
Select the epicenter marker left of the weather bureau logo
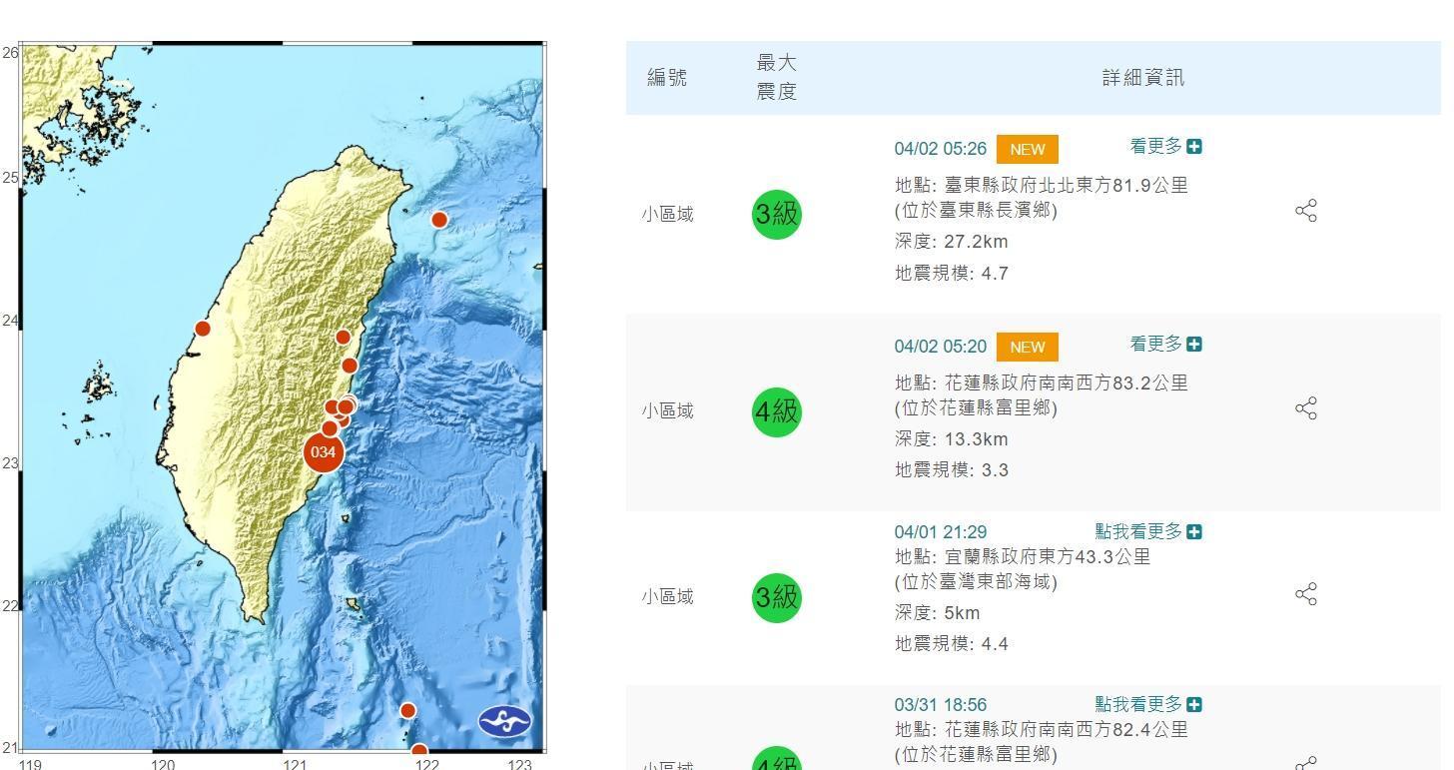pyautogui.click(x=407, y=711)
